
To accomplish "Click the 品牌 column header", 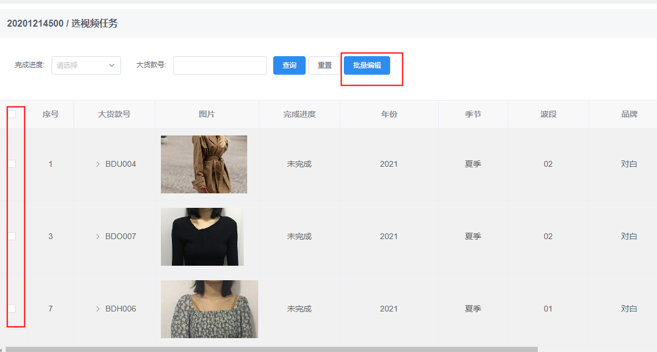I will point(629,114).
